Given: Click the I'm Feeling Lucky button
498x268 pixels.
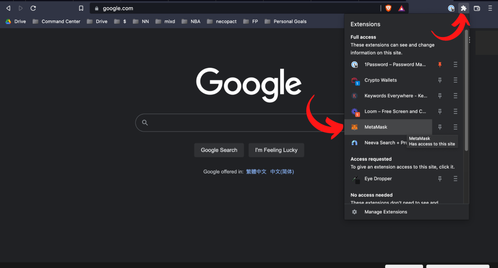Looking at the screenshot, I should coord(276,150).
